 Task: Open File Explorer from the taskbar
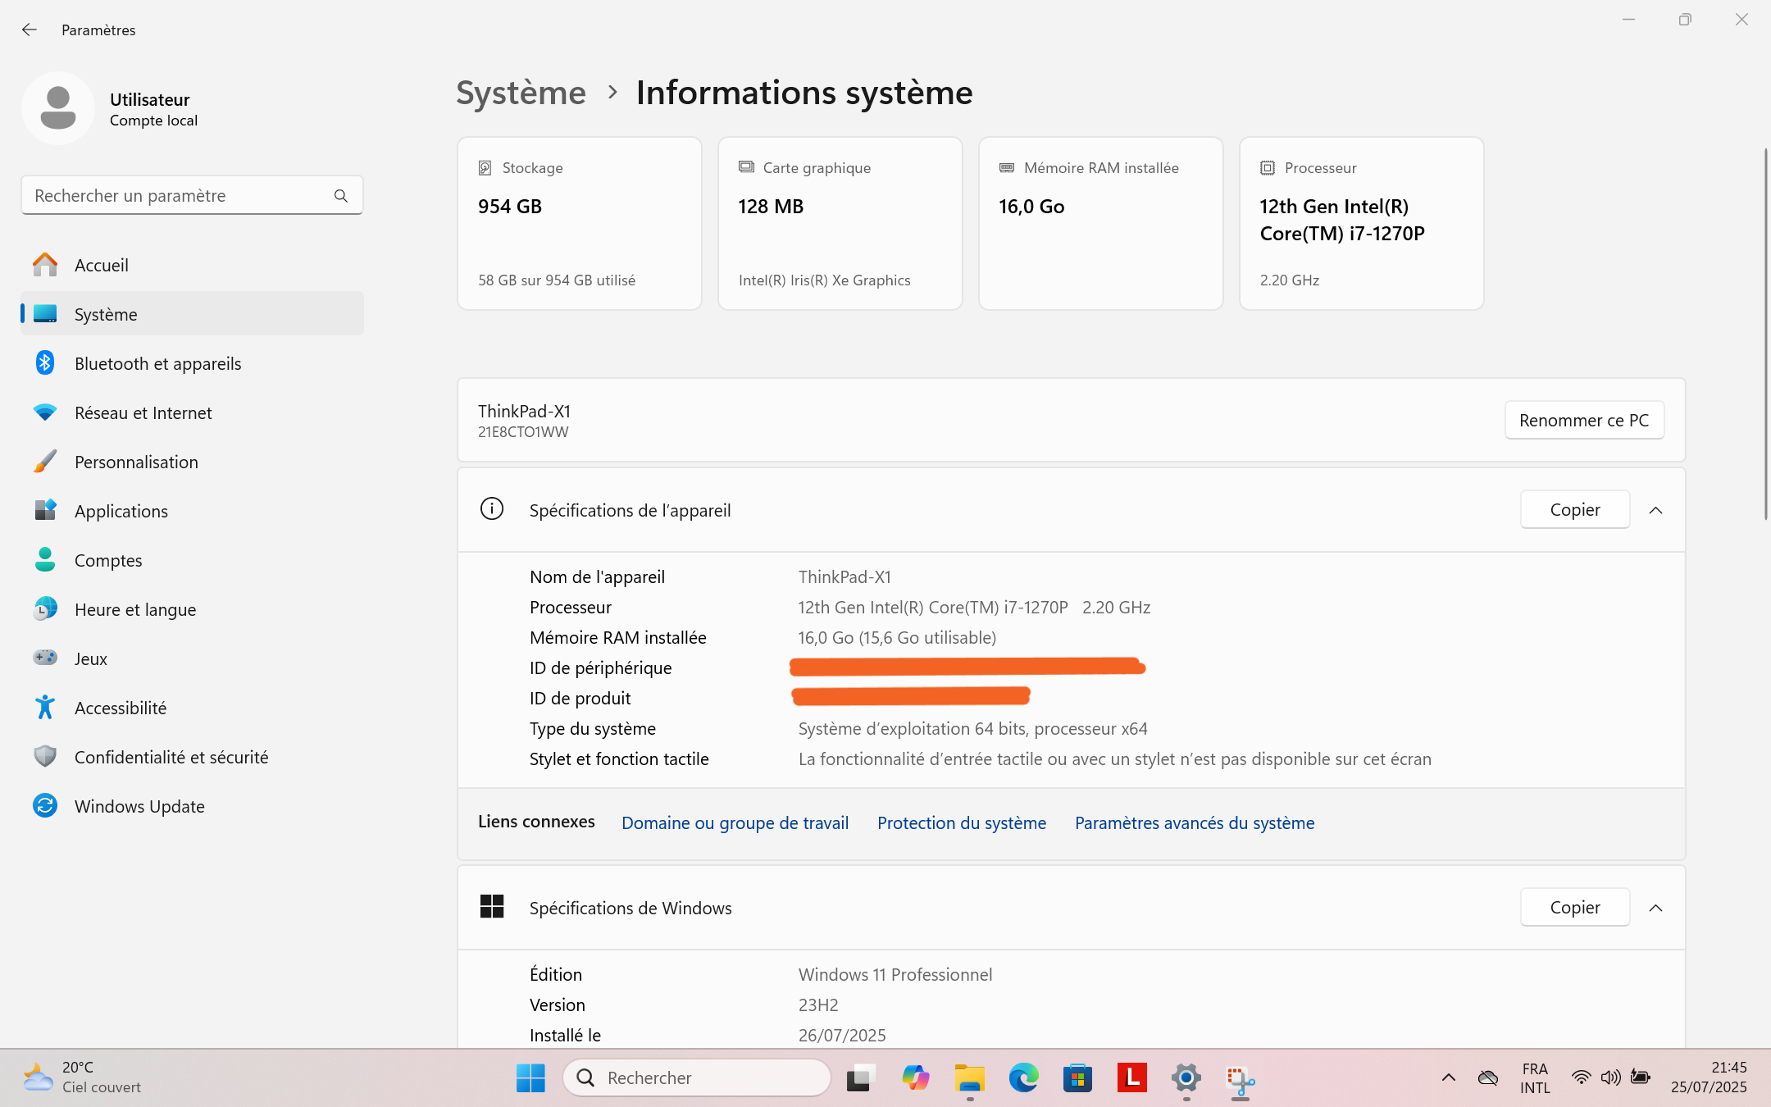[969, 1077]
